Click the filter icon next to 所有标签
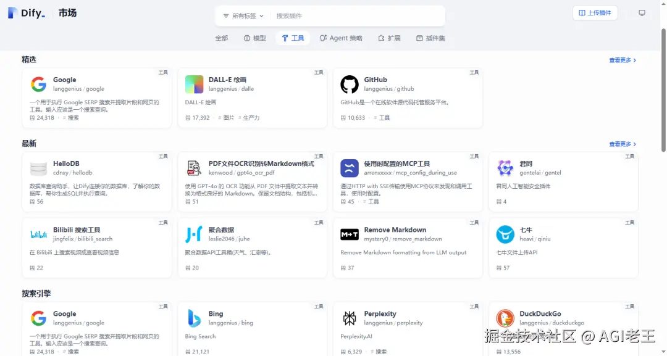Viewport: 667px width, 356px height. pyautogui.click(x=226, y=16)
